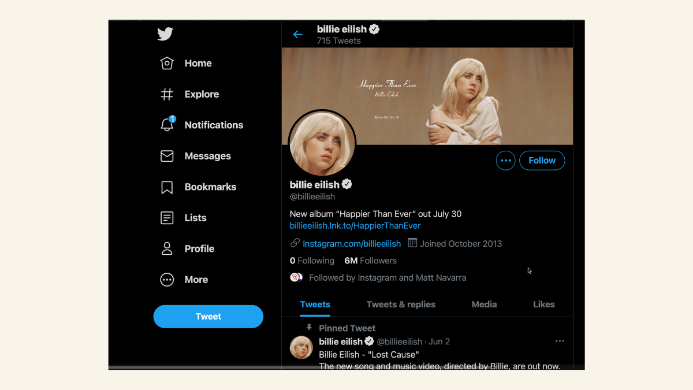The width and height of the screenshot is (693, 390).
Task: Open Followed by Instagram and Matt Navarra
Action: point(388,278)
